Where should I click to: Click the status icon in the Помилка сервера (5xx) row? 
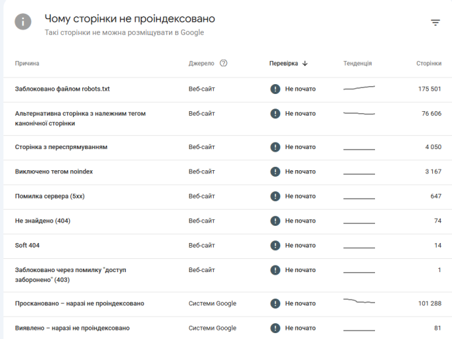pyautogui.click(x=275, y=196)
